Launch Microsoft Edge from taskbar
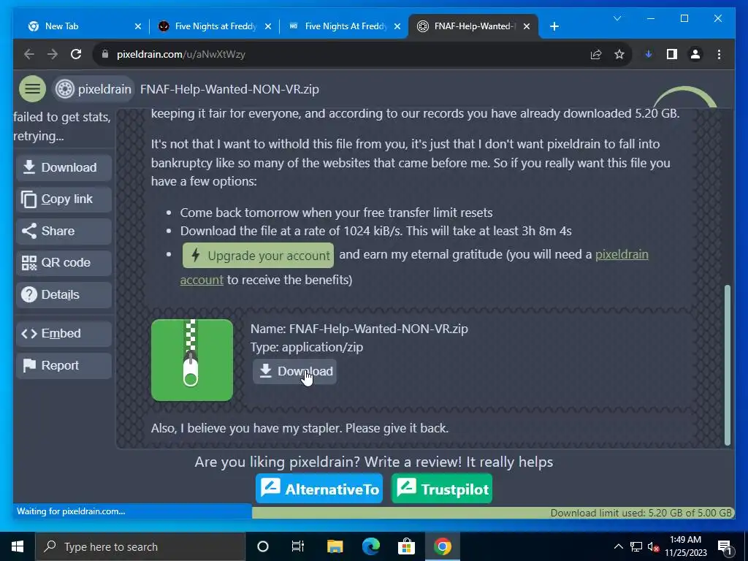Viewport: 748px width, 561px height. pos(370,546)
